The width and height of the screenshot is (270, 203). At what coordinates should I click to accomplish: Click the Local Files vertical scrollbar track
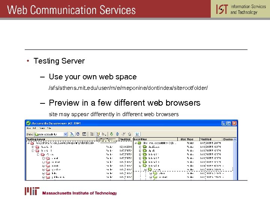pos(235,160)
